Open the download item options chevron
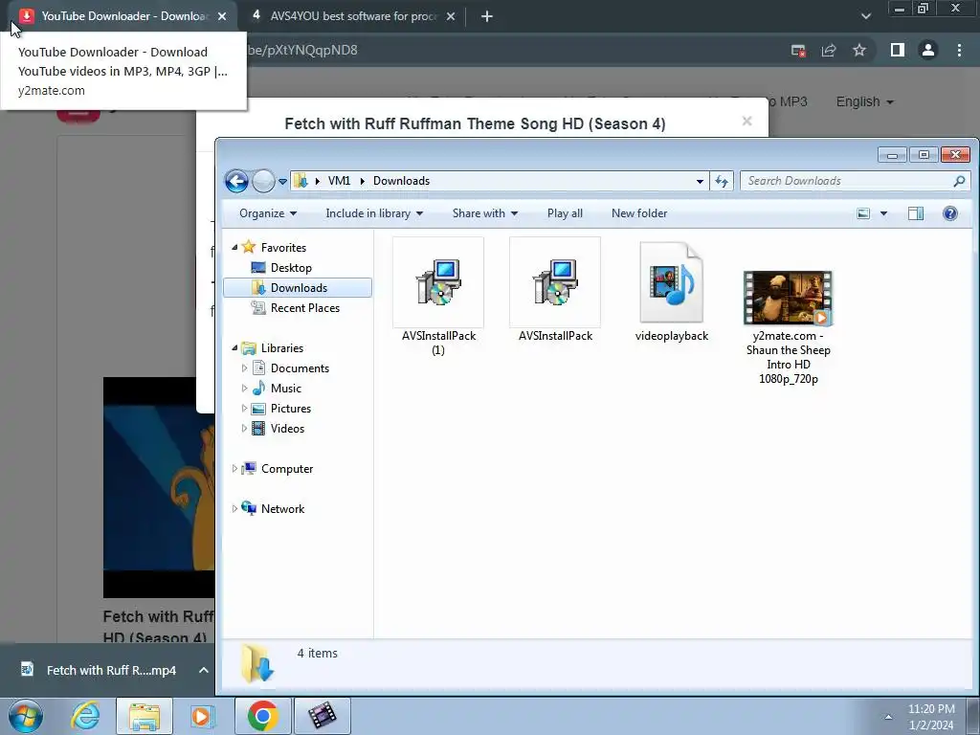Screen dimensions: 980x735 [204, 670]
